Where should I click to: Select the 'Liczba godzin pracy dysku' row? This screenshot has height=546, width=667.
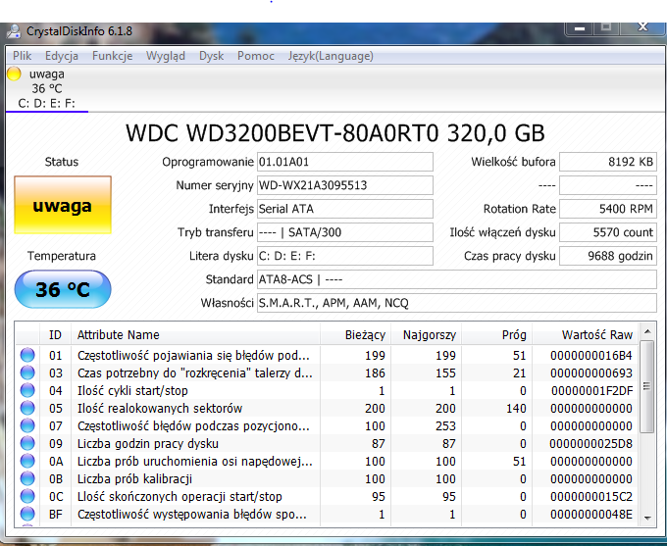point(327,443)
